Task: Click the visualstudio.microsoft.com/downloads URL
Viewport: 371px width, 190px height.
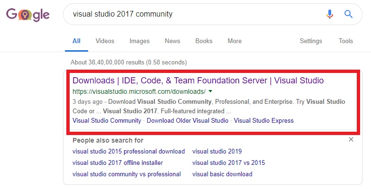Action: click(x=139, y=91)
